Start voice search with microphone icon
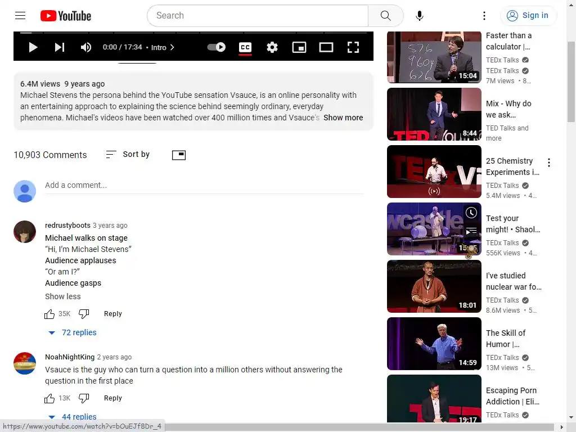This screenshot has height=432, width=576. 420,15
